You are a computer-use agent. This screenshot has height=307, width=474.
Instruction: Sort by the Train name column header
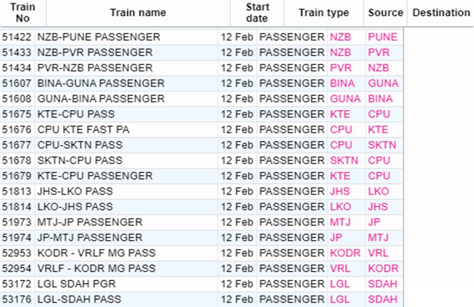tap(138, 13)
